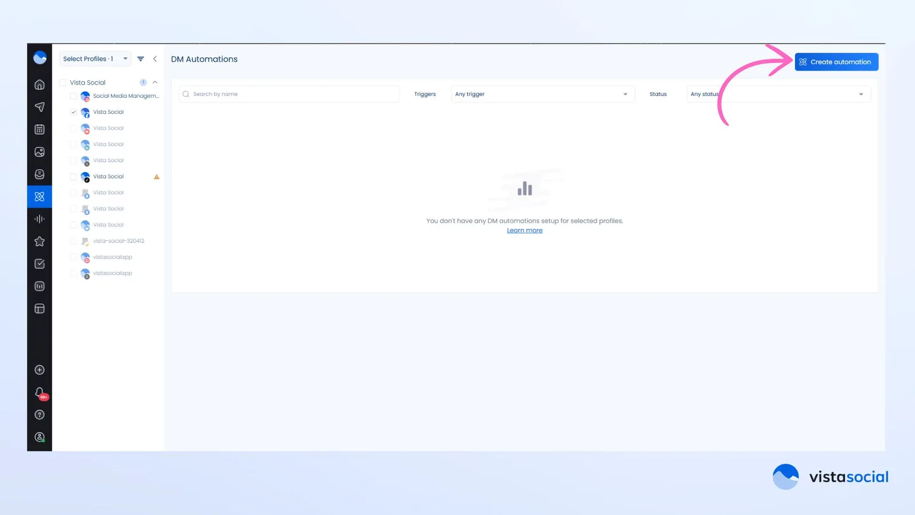Uncheck the selected Vista Social Facebook profile
Viewport: 915px width, 515px height.
73,112
